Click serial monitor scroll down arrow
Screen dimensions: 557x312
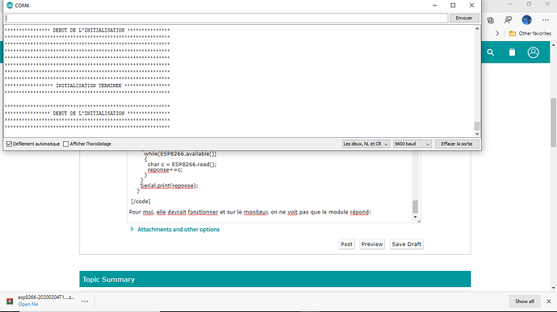point(477,134)
